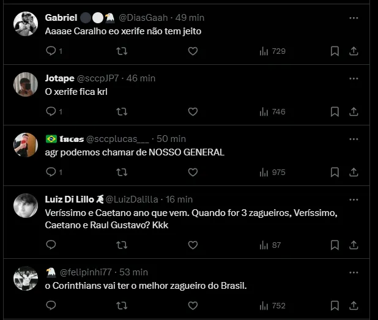
Task: Reply to Gabriel's tweet
Action: (x=51, y=51)
